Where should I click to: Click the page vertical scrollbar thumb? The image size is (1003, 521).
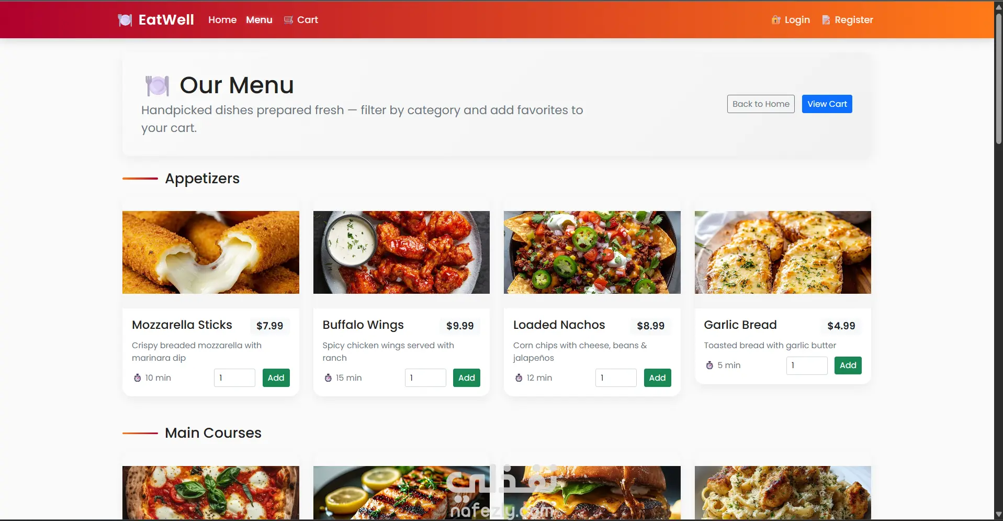(x=998, y=79)
